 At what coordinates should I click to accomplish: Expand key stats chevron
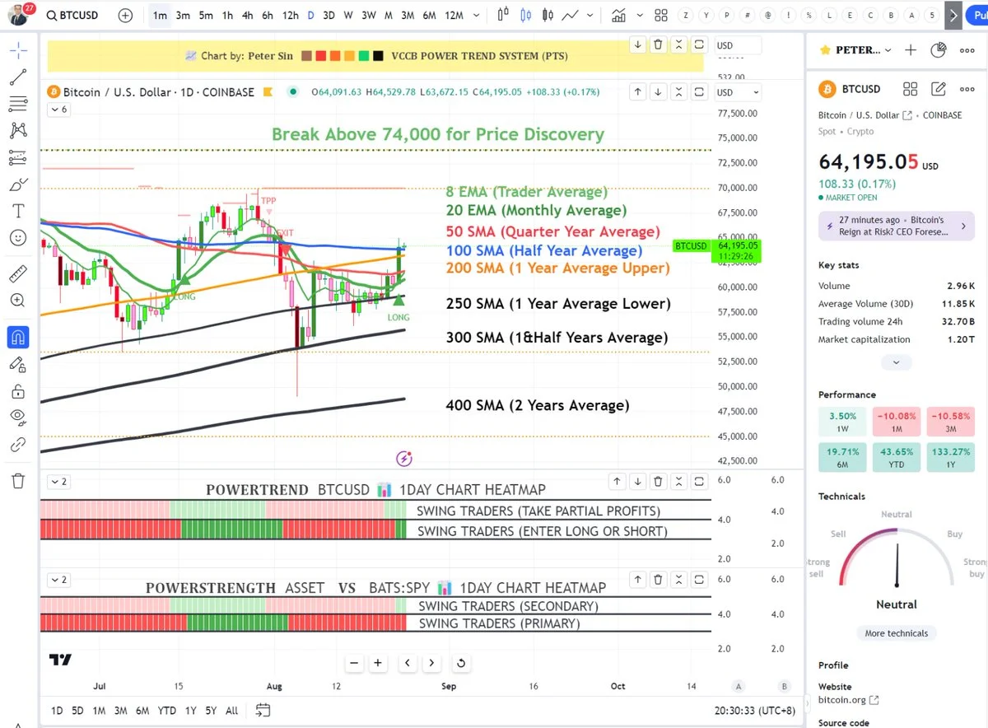(897, 362)
